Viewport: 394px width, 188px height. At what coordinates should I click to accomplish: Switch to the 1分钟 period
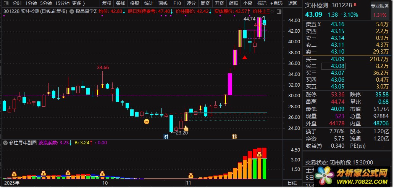[x=31, y=3]
